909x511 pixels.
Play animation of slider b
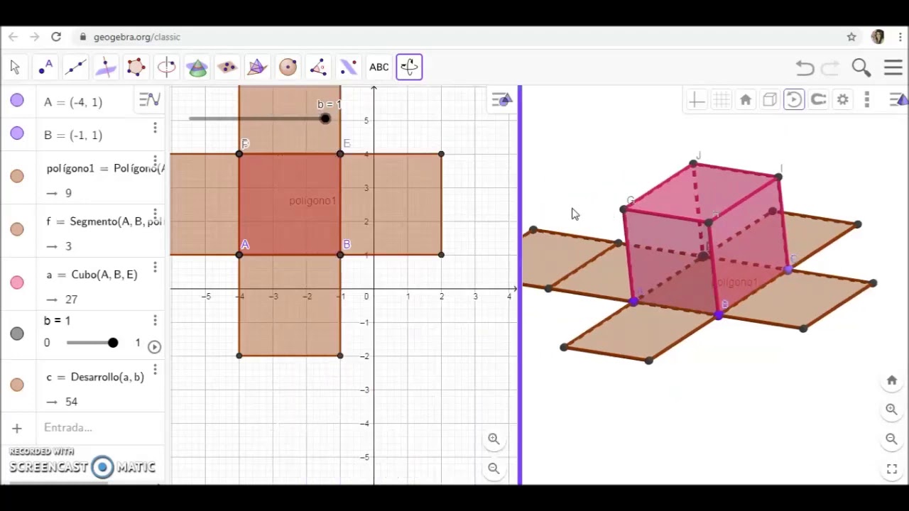[154, 346]
